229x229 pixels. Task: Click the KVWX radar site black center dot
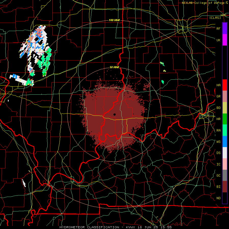114,114
